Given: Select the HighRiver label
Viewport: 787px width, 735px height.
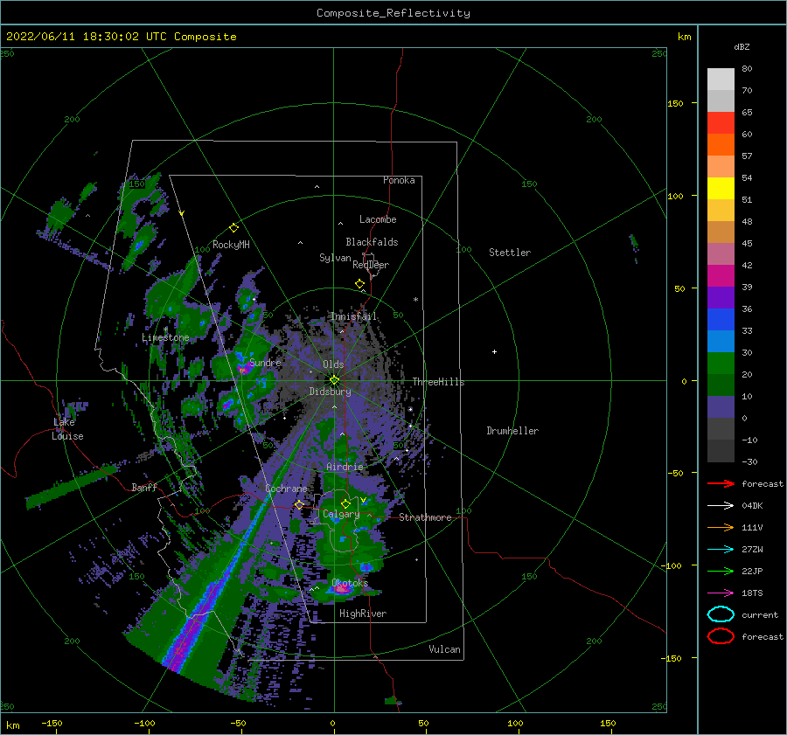Looking at the screenshot, I should click(x=362, y=614).
